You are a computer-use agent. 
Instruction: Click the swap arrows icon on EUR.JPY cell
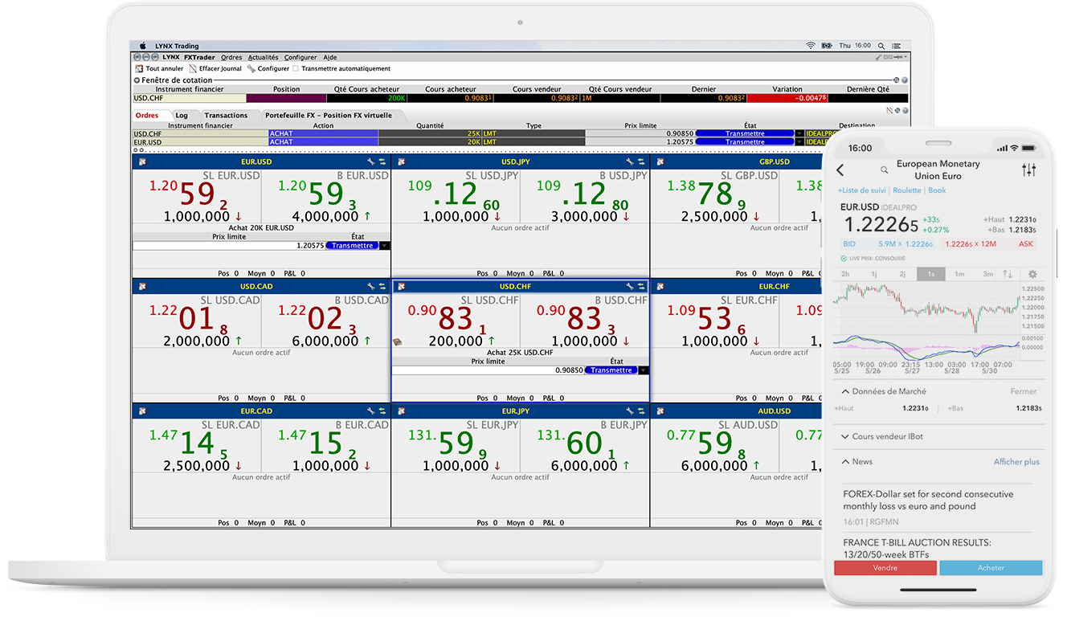(x=641, y=411)
